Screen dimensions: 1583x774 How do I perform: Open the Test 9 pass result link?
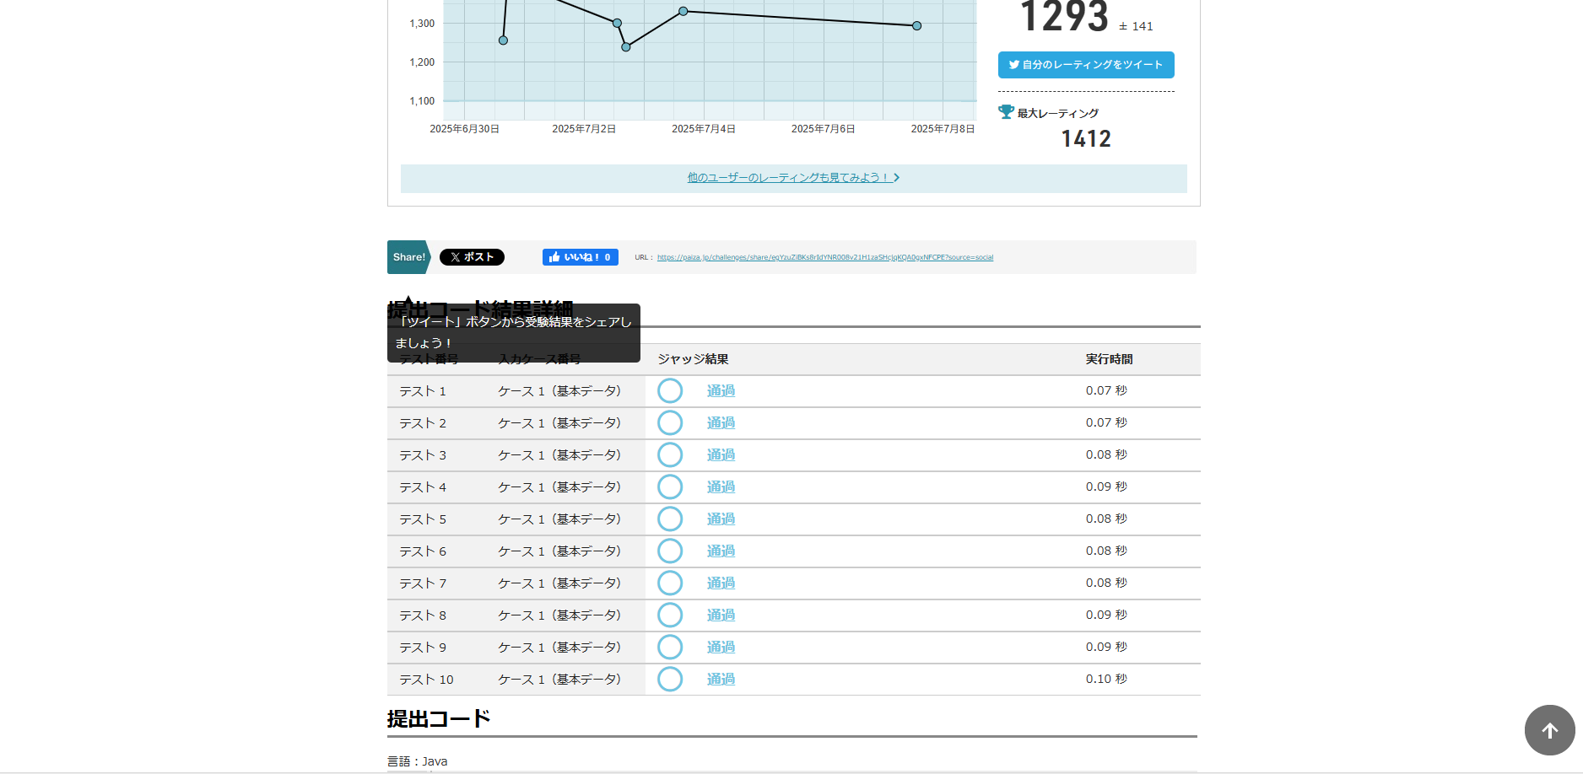point(721,648)
